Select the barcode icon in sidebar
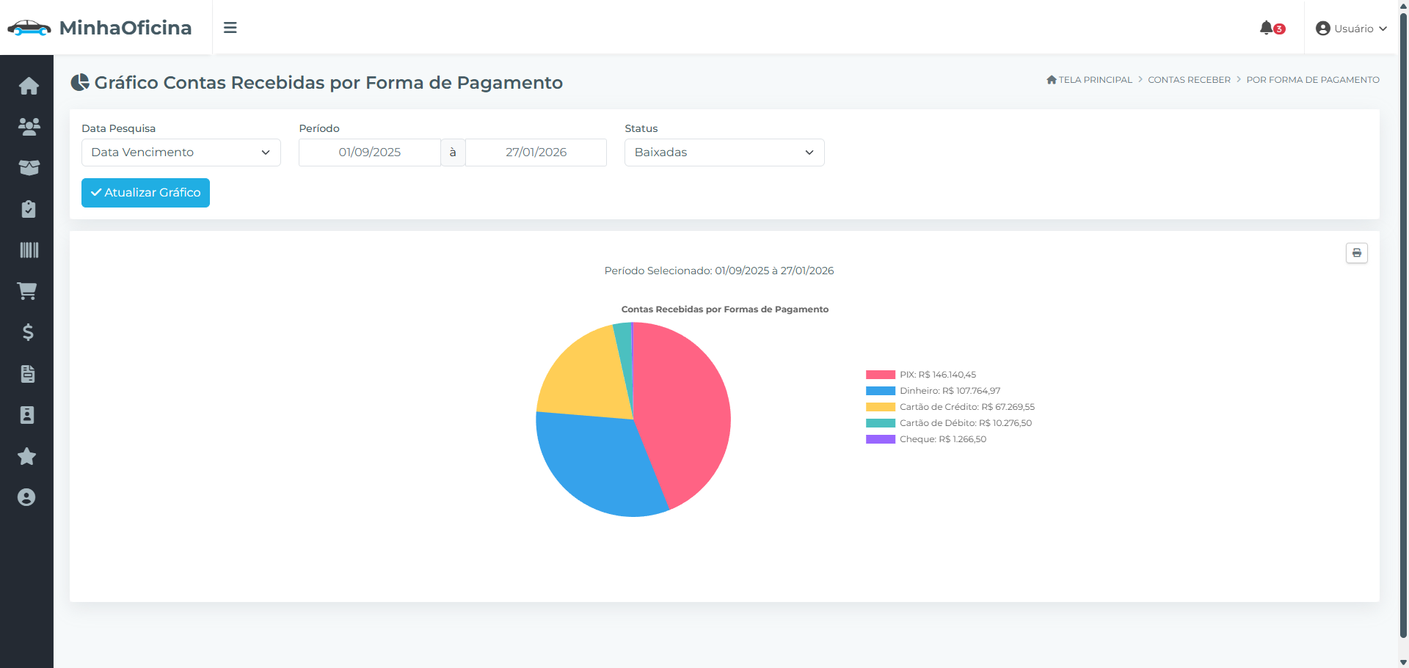1409x668 pixels. tap(29, 250)
